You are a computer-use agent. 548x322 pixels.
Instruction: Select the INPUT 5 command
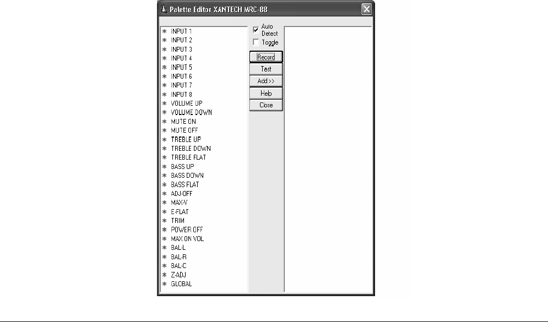point(181,67)
